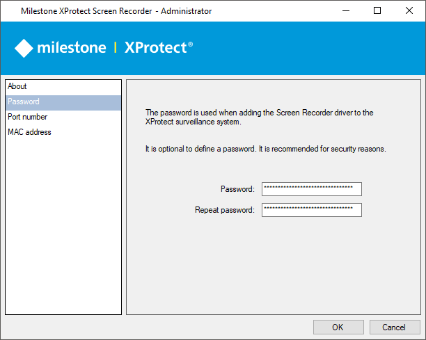Click the window title bar text
The height and width of the screenshot is (340, 426).
click(116, 11)
